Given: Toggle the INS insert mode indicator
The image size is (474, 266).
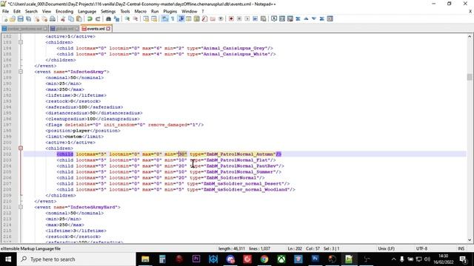Looking at the screenshot, I should pyautogui.click(x=461, y=248).
